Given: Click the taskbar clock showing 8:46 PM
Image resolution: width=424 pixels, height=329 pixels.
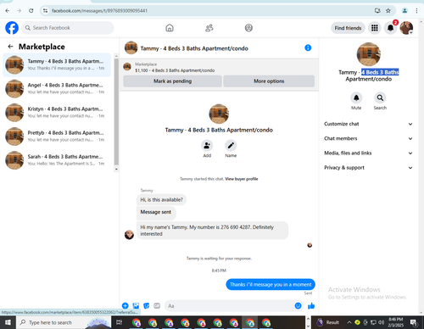Looking at the screenshot, I should point(395,322).
